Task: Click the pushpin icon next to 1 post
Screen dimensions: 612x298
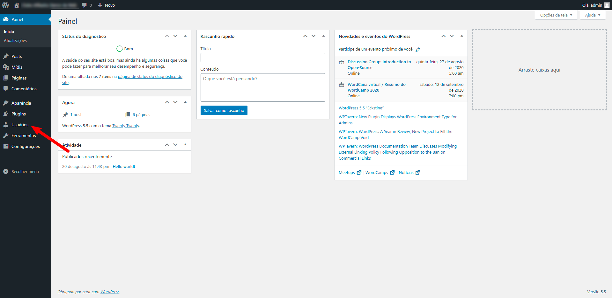Action: [x=65, y=114]
